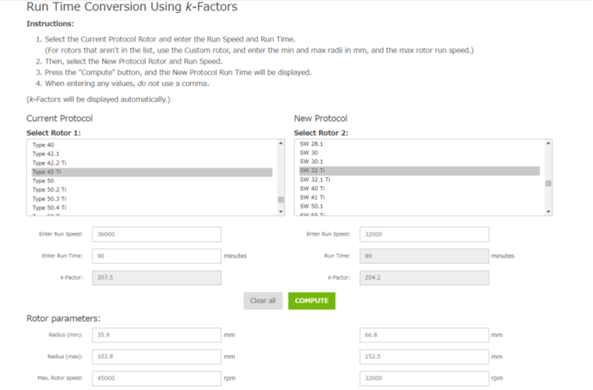
Task: Click Rotor 1 list scroll up arrow
Action: point(280,143)
